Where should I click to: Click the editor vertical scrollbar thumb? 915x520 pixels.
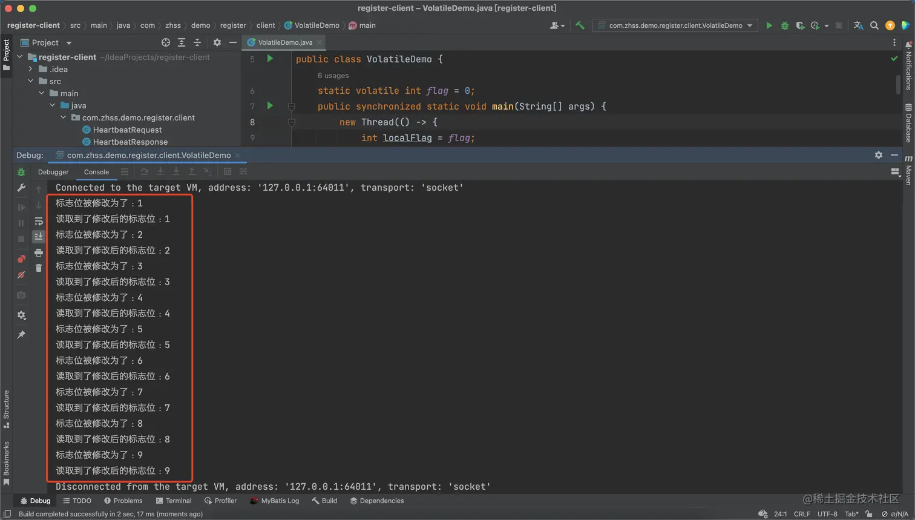[898, 85]
